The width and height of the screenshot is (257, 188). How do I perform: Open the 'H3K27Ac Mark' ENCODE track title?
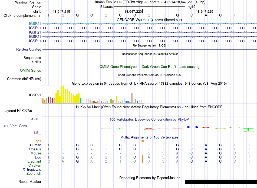pos(149,107)
